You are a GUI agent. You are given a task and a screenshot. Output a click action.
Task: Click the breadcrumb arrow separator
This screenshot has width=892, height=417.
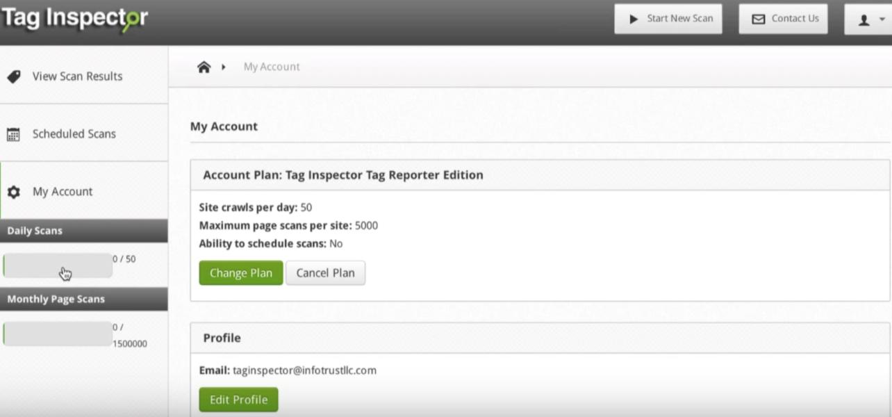tap(224, 67)
